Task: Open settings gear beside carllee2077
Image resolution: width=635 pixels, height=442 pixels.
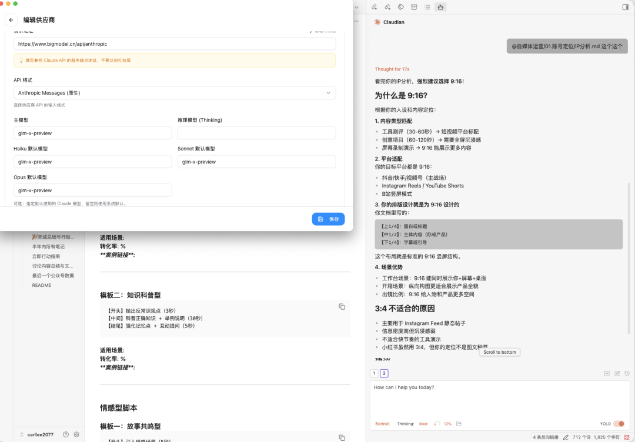Action: (76, 434)
